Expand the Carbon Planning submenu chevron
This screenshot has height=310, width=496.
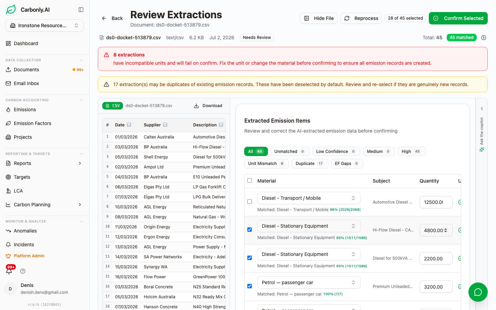coord(80,205)
